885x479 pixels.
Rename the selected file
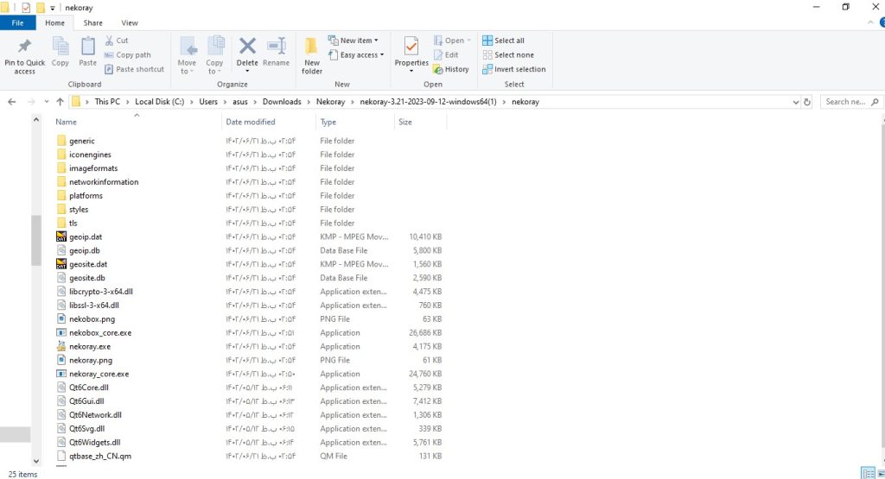click(x=276, y=52)
